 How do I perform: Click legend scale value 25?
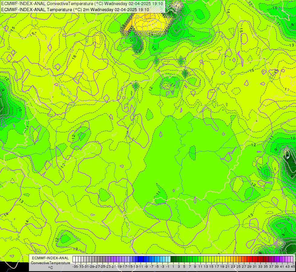pos(239,267)
